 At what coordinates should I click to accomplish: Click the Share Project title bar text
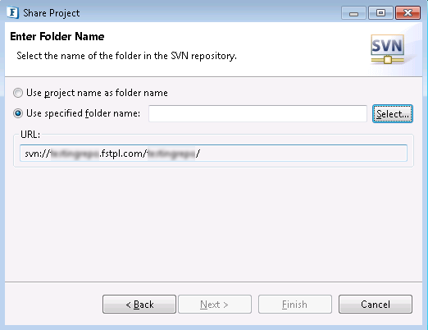[52, 13]
